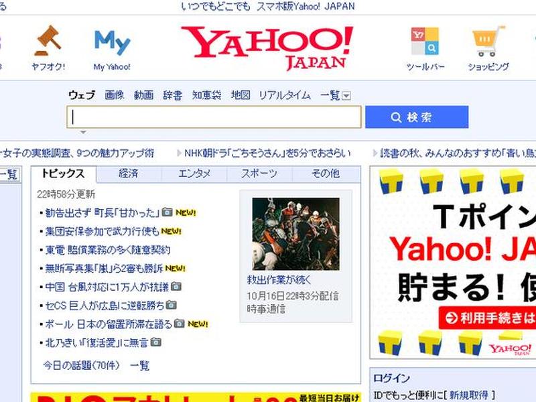
Task: Switch to the トピックス news tab
Action: [x=64, y=174]
